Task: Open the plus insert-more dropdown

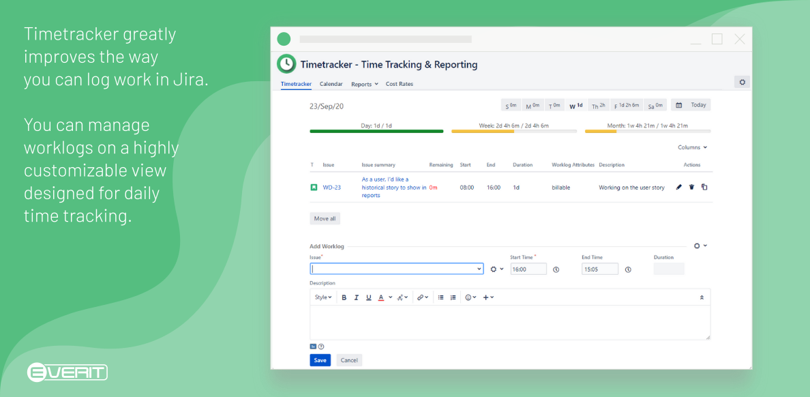Action: point(488,297)
